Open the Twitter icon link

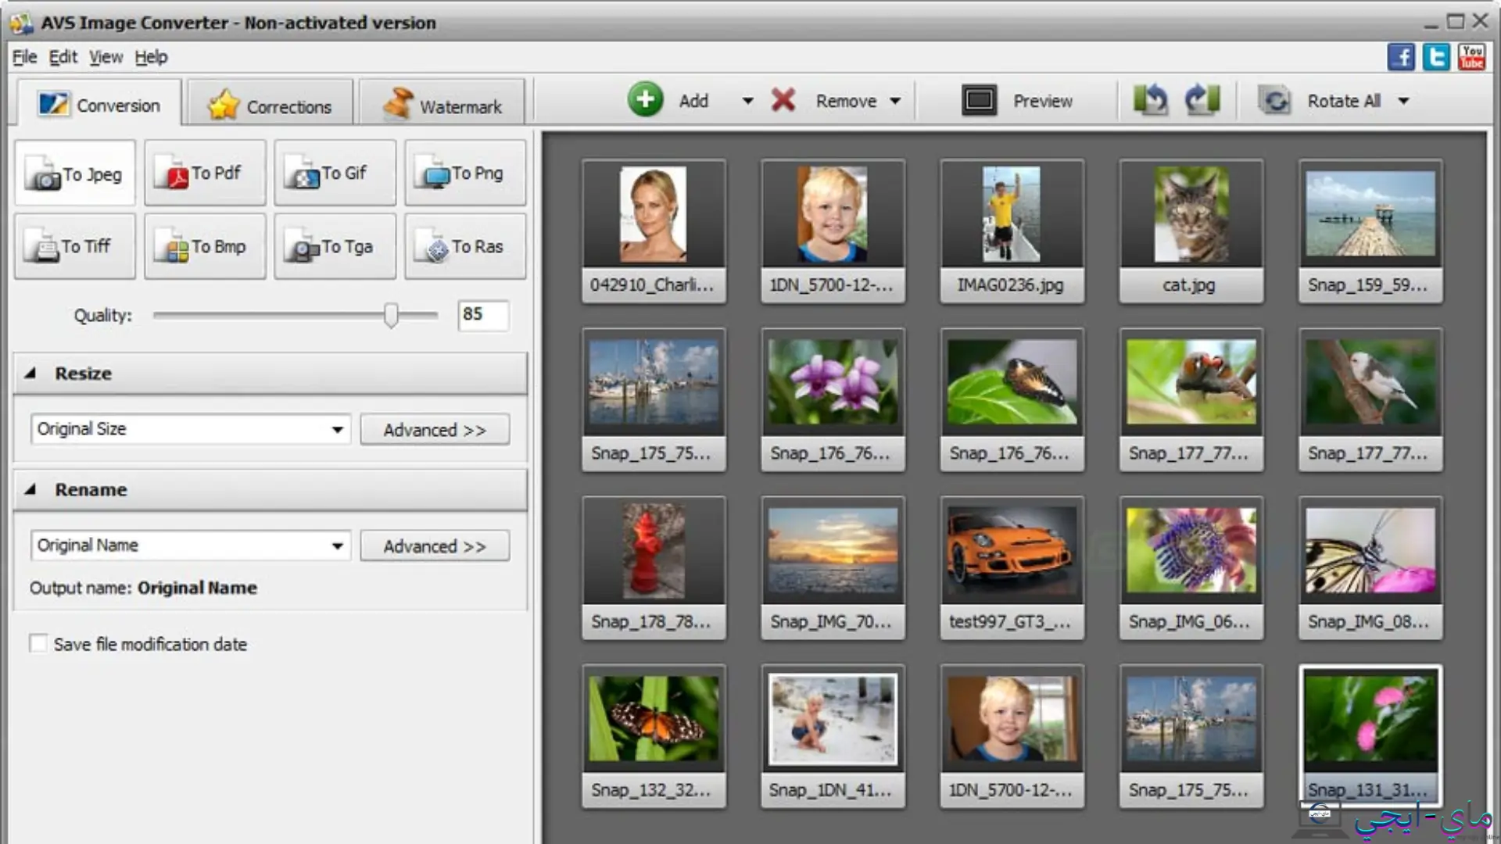(x=1436, y=57)
